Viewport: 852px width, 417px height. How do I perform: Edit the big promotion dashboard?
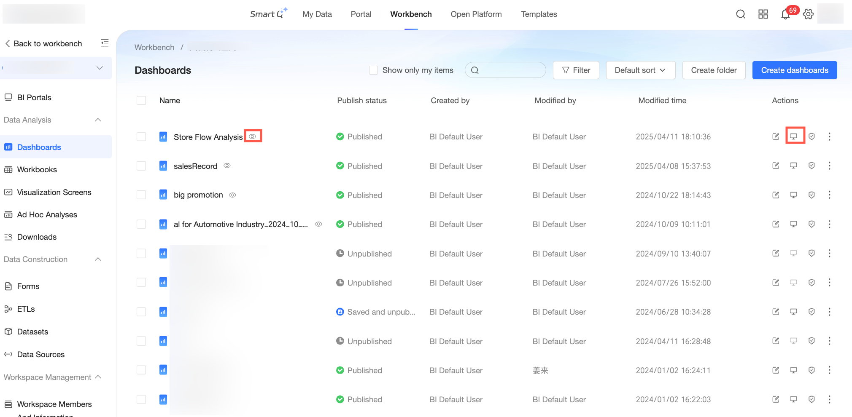(x=776, y=195)
